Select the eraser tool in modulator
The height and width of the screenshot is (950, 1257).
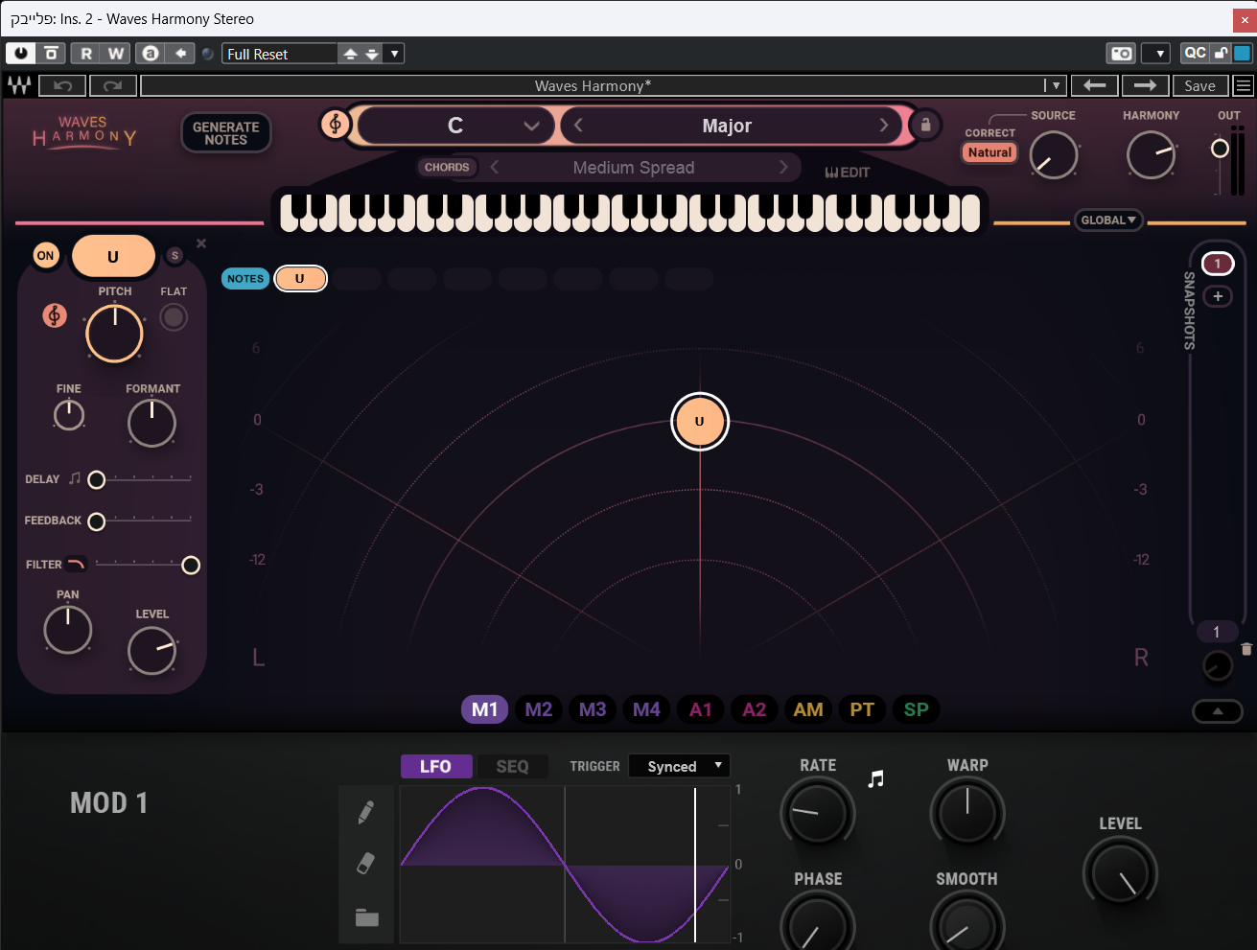[365, 864]
